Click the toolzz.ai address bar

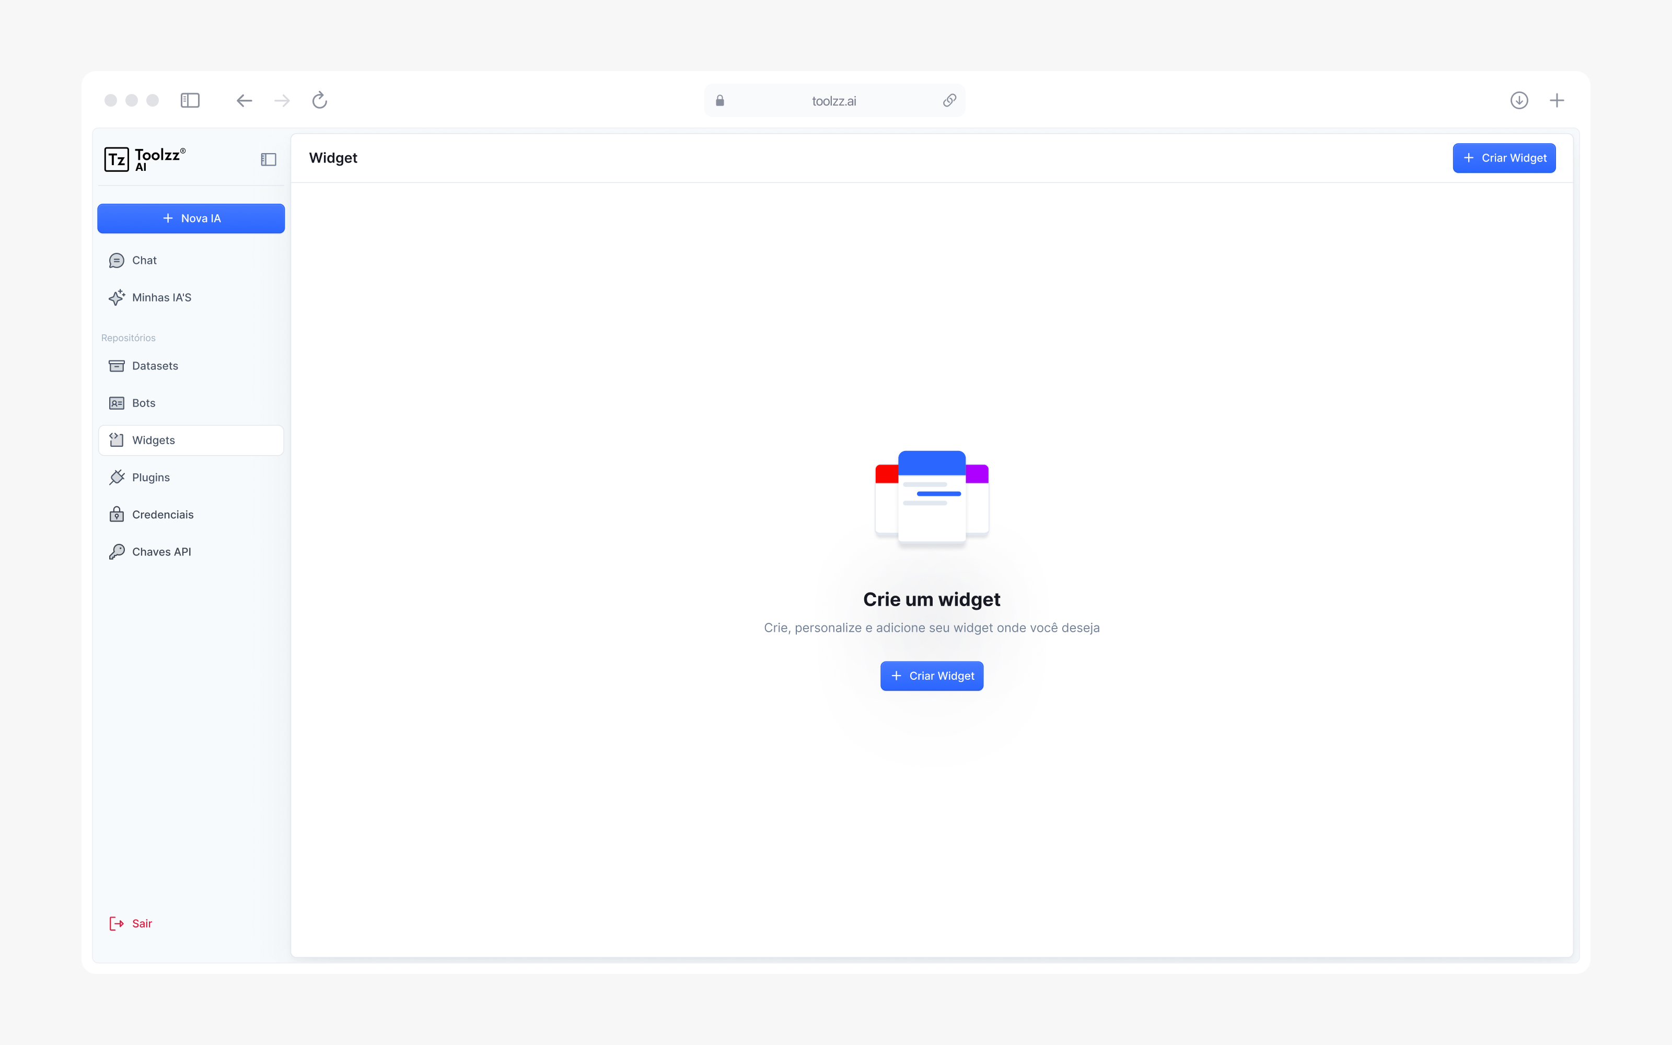[833, 101]
